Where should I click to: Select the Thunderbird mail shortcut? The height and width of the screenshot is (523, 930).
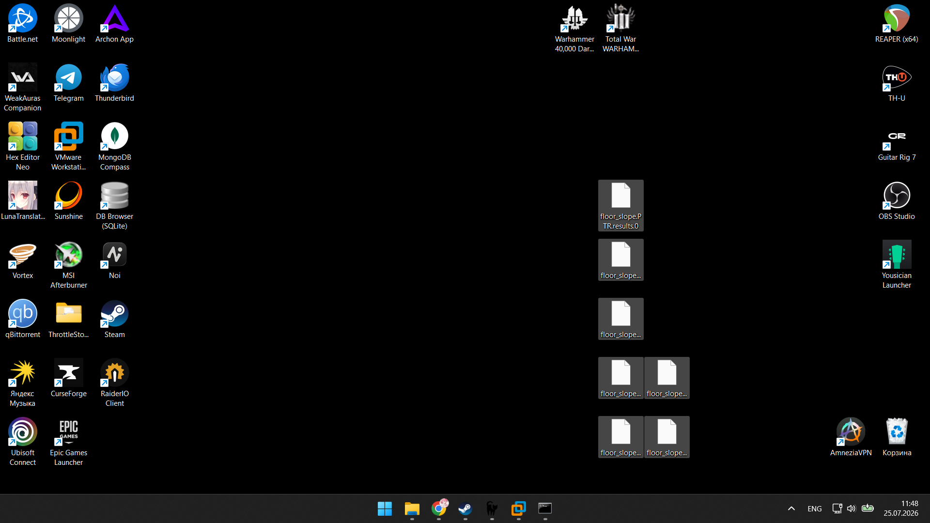pos(114,83)
